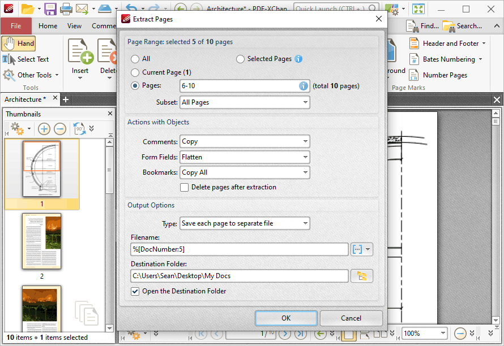Zoom in thumbnails with plus icon
504x346 pixels.
click(x=44, y=129)
